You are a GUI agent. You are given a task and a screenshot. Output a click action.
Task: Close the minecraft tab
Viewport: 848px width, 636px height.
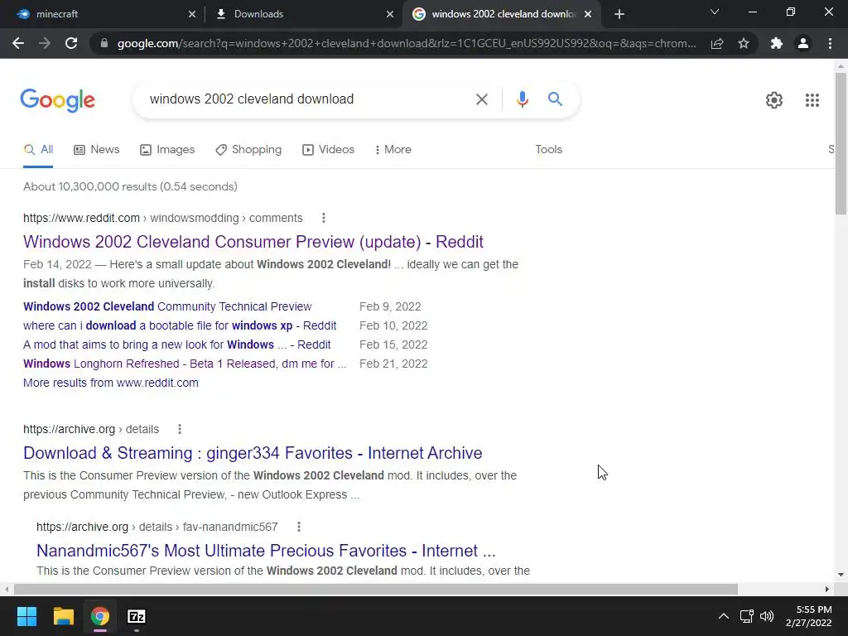click(192, 14)
